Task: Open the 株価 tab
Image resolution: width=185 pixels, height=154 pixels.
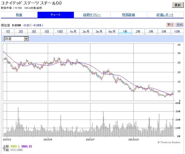Action: [19, 15]
